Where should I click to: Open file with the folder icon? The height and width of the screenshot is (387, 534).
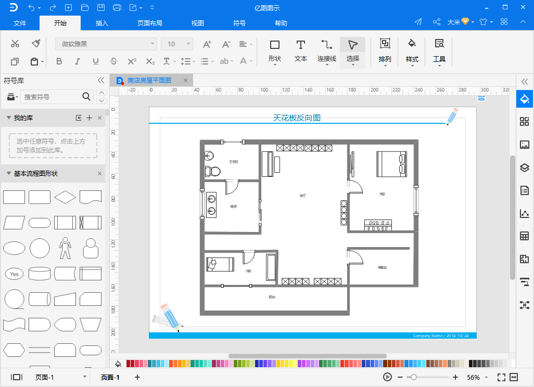point(85,7)
